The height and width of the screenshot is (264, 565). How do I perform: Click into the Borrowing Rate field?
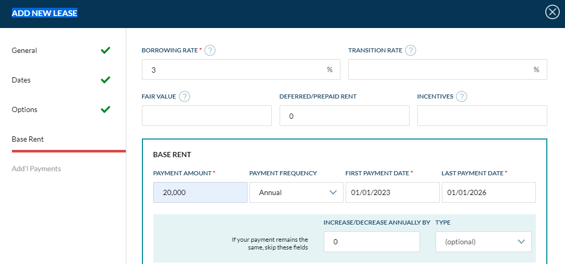tap(234, 70)
